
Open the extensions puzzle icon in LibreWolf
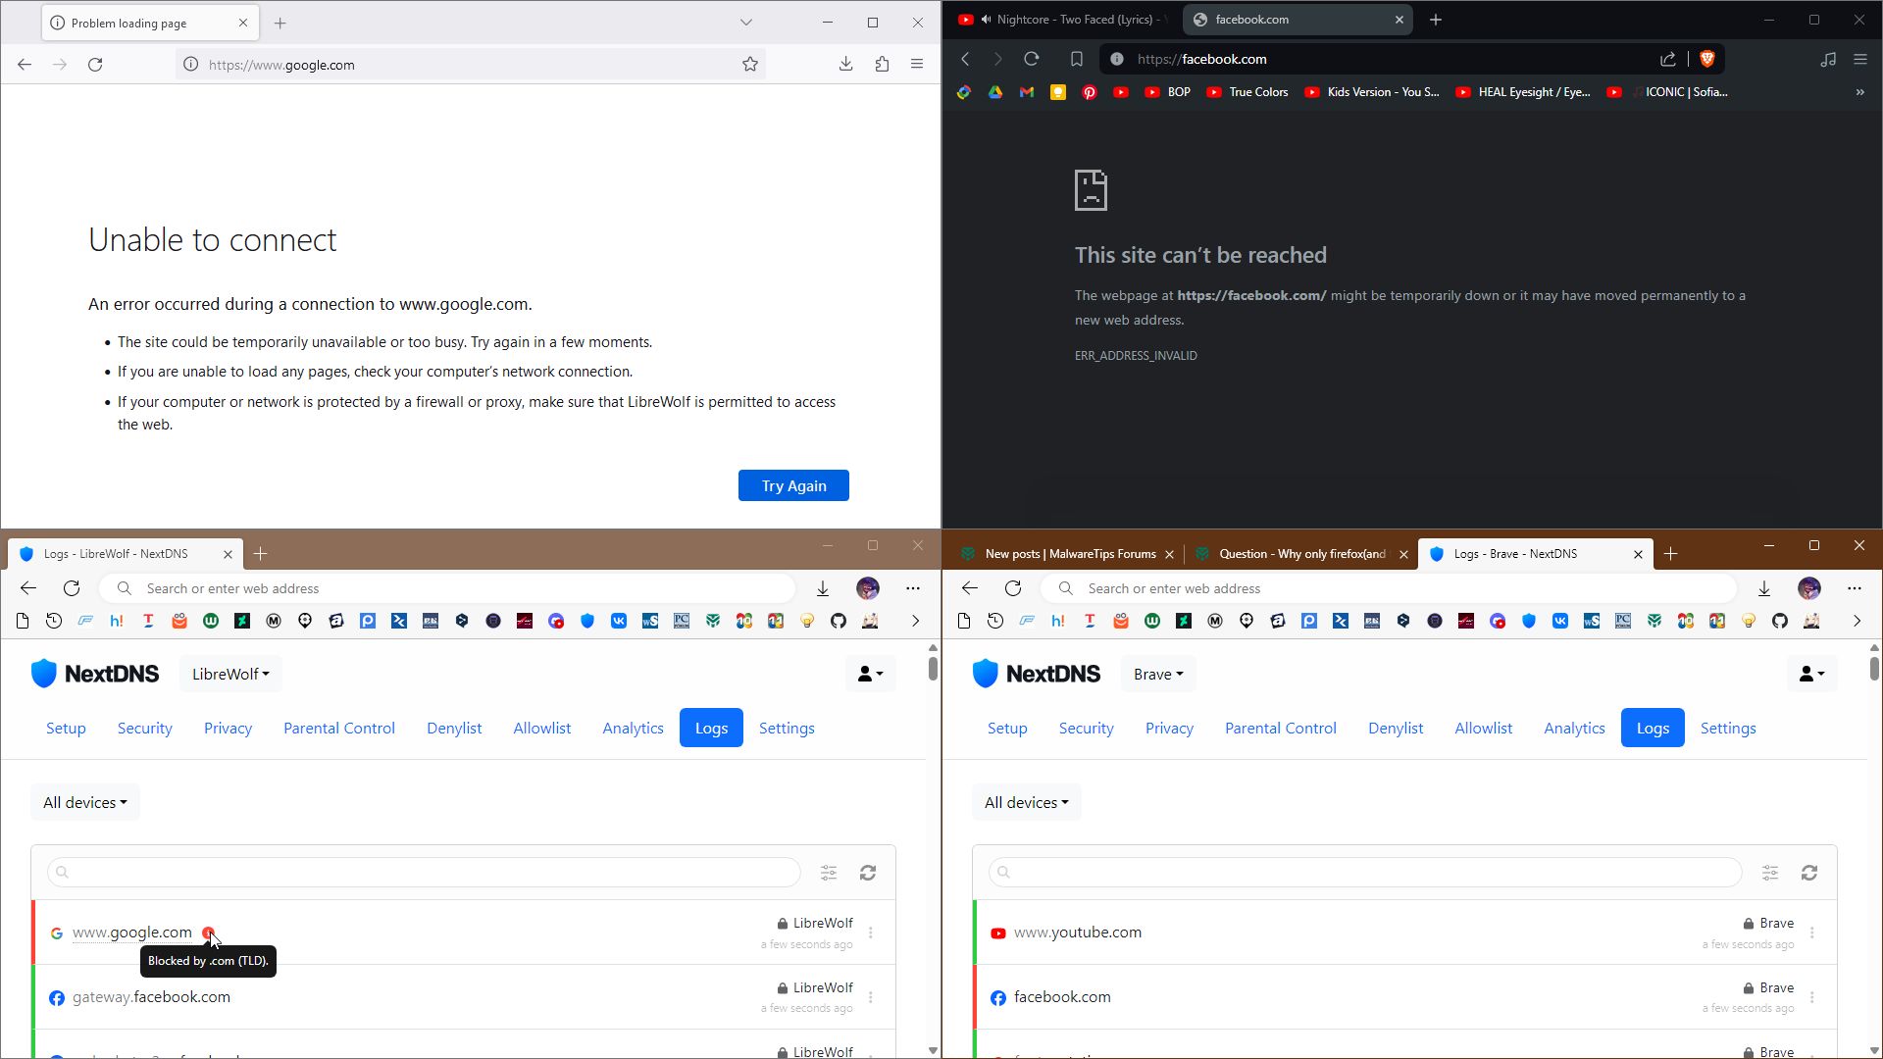point(883,65)
